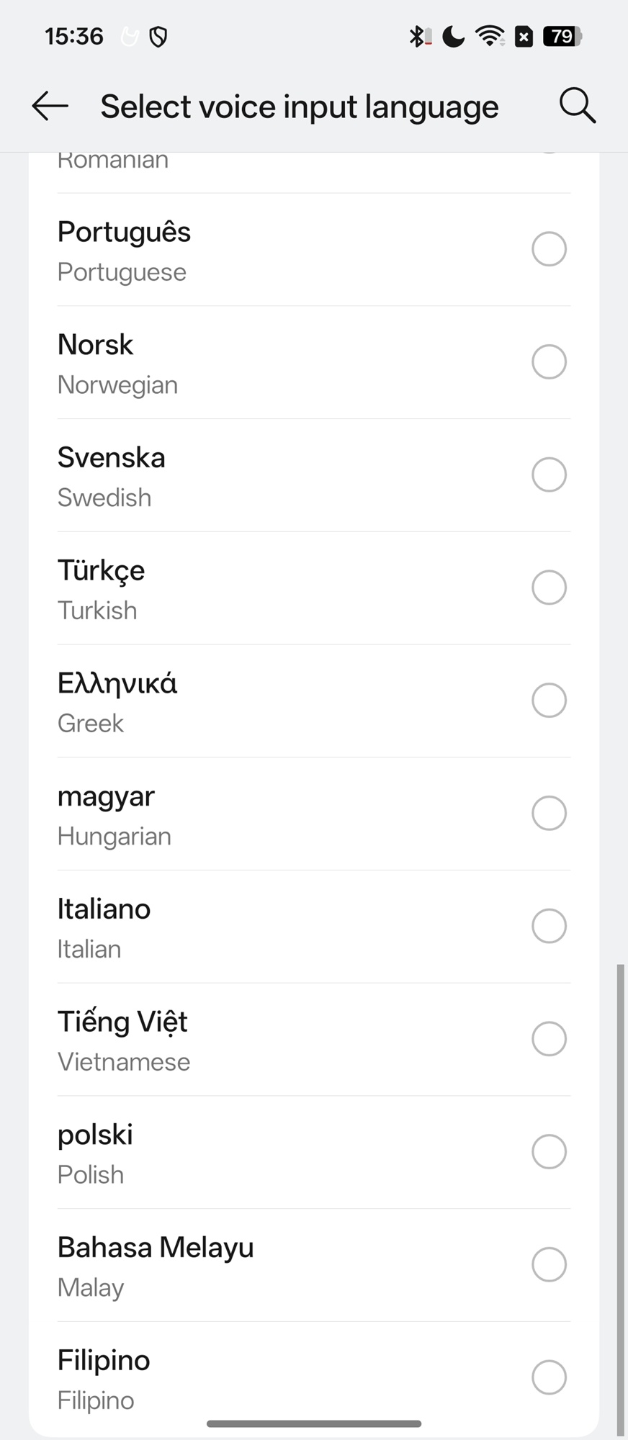
Task: Tap the Wi-Fi status icon
Action: pos(490,36)
